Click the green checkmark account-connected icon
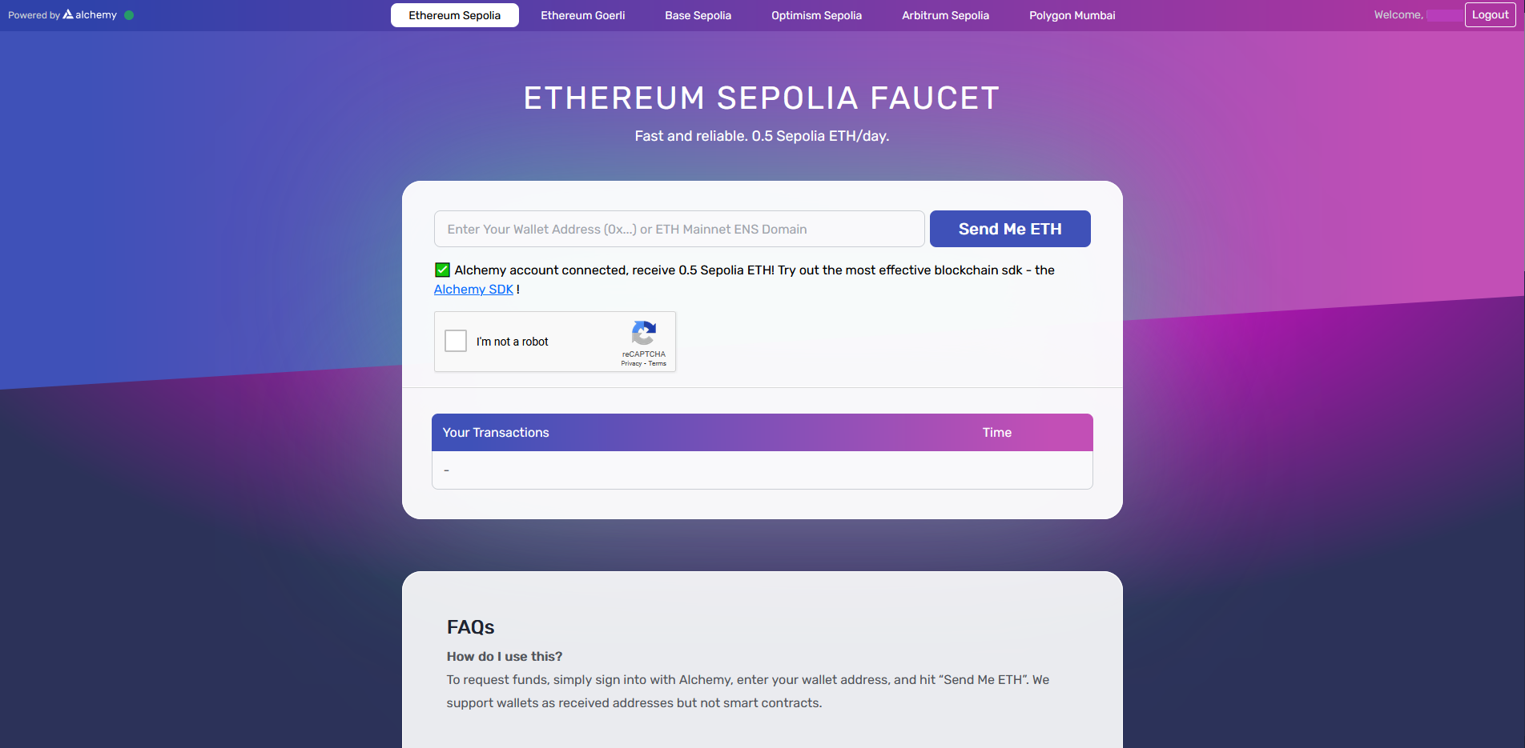Image resolution: width=1525 pixels, height=748 pixels. (x=442, y=270)
